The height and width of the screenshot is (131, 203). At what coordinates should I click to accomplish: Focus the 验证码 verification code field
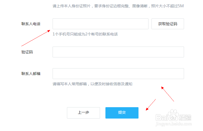tap(118, 52)
